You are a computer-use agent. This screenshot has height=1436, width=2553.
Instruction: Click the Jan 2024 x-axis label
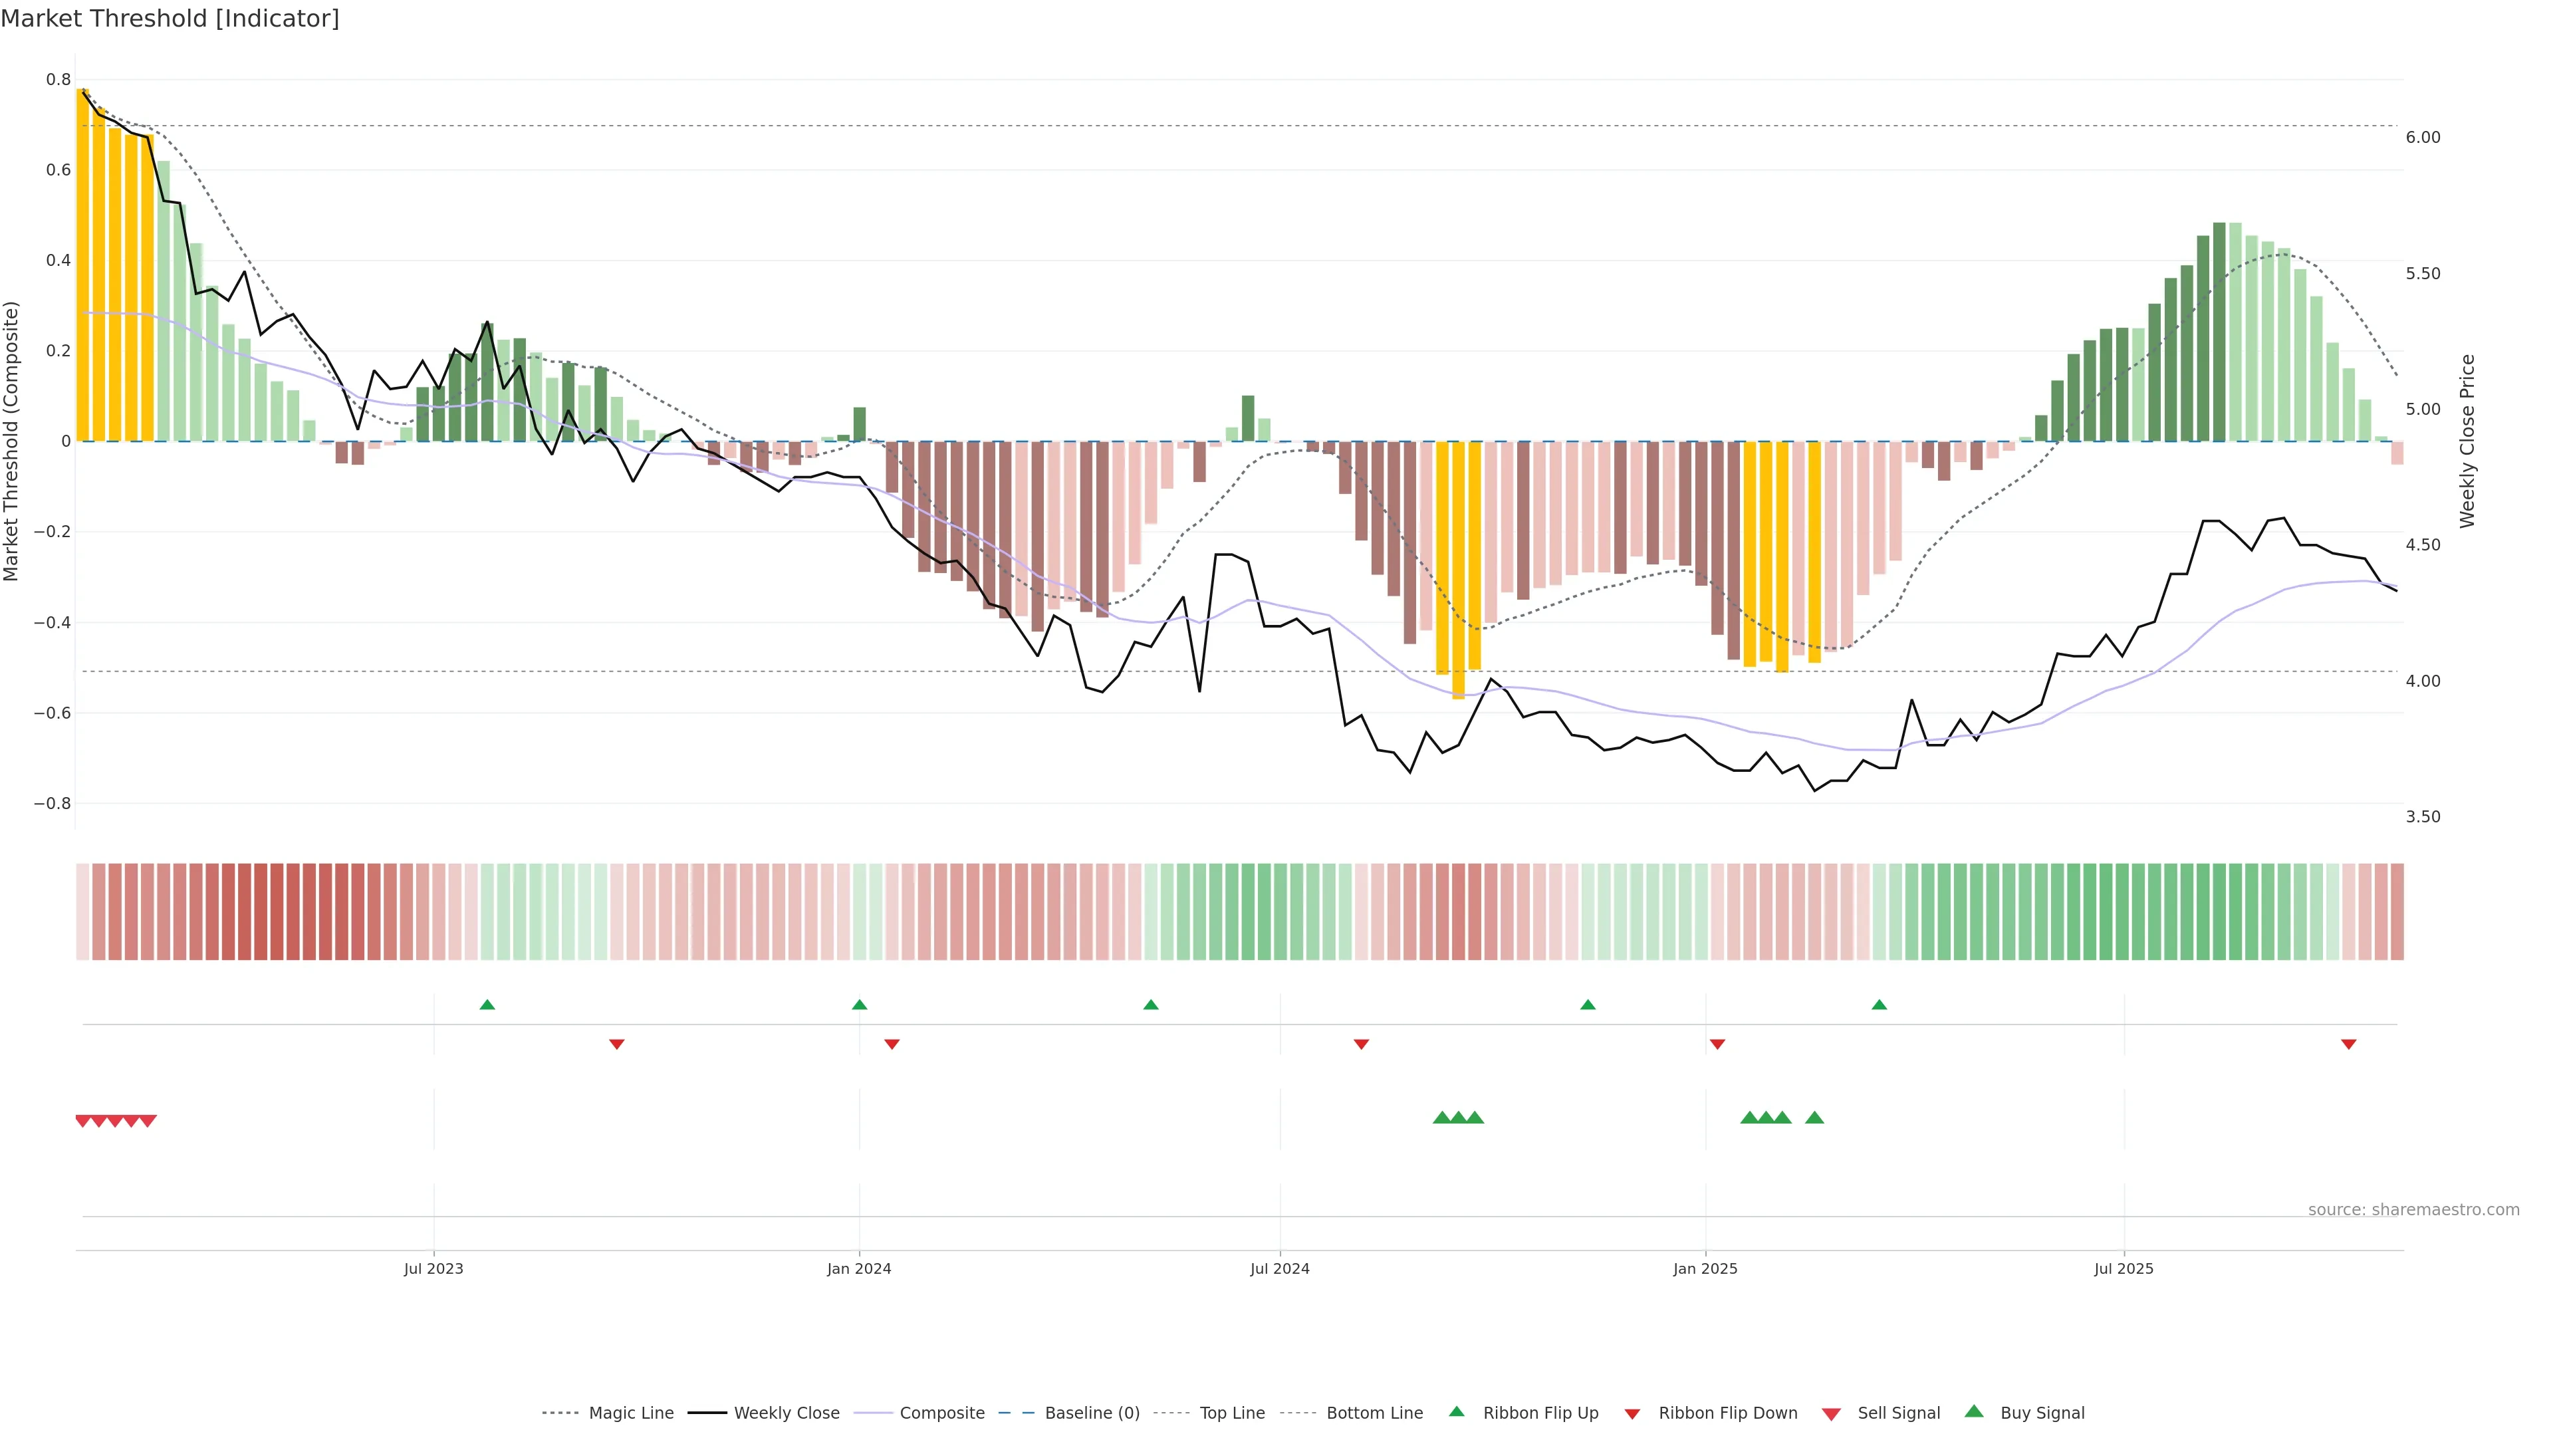(x=858, y=1268)
